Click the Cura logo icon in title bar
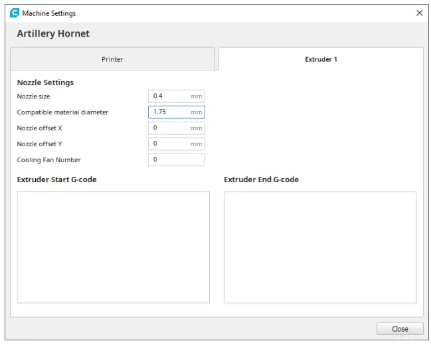 pyautogui.click(x=15, y=13)
